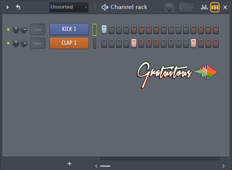The width and height of the screenshot is (232, 170).
Task: Open the pattern length selector in header
Action: [187, 7]
